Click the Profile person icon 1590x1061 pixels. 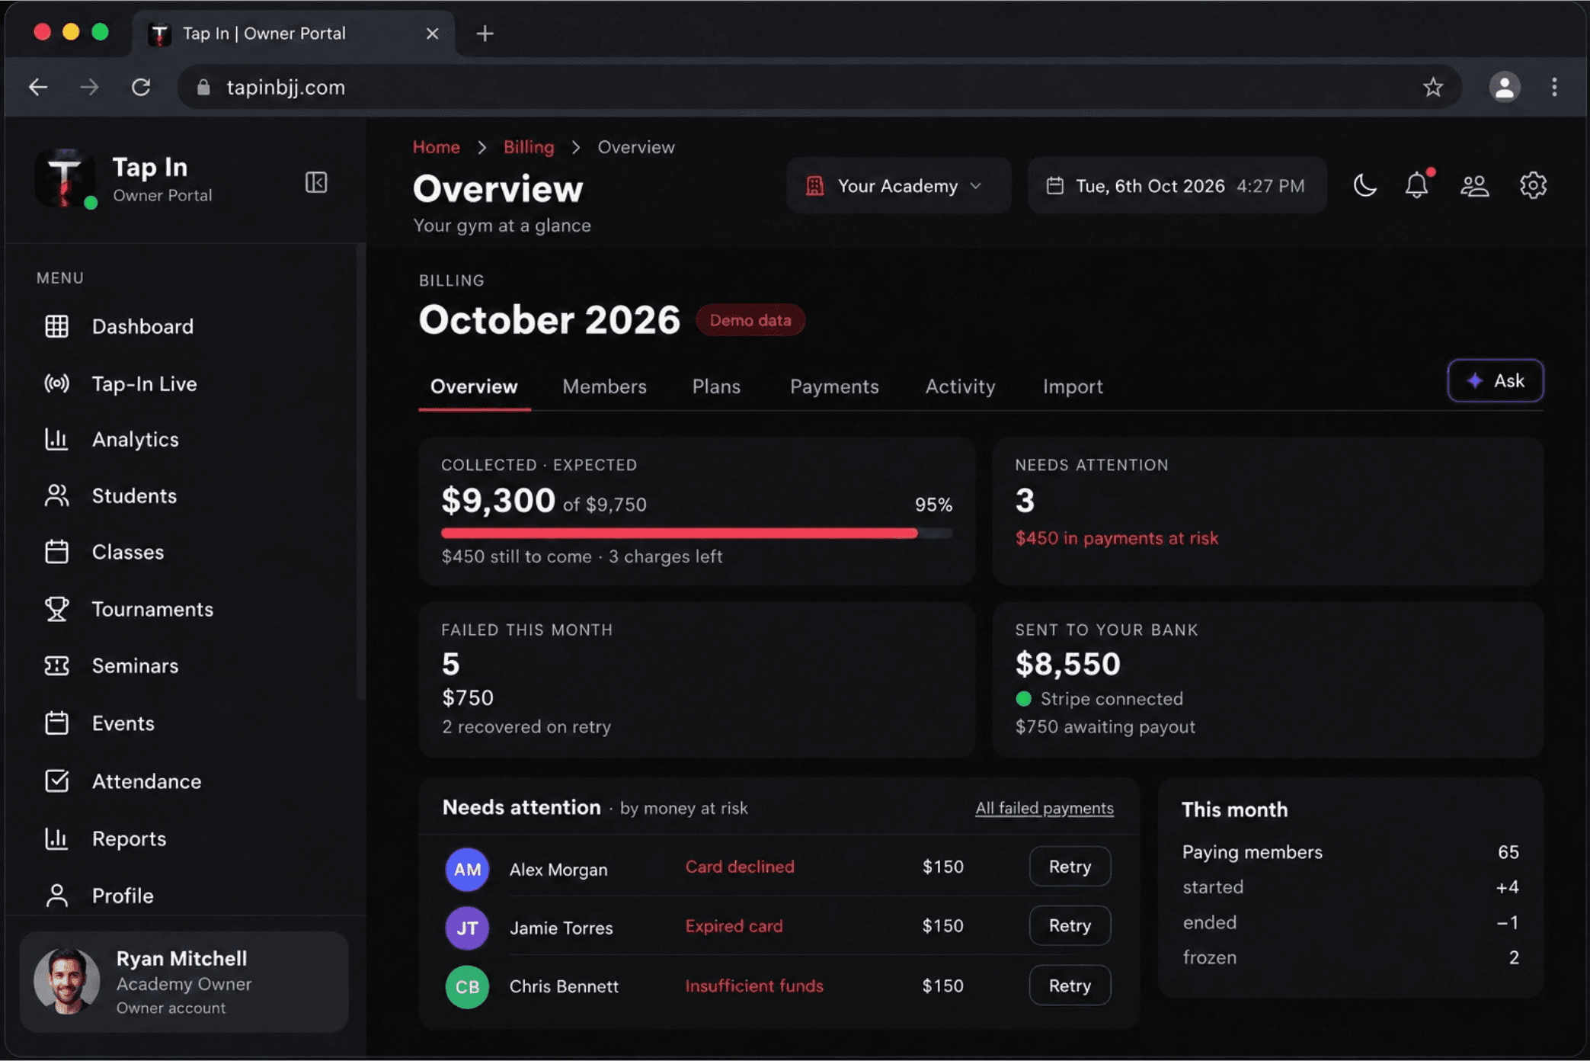coord(56,896)
